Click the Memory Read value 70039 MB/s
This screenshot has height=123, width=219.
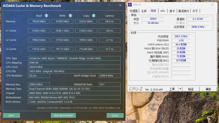click(x=39, y=21)
